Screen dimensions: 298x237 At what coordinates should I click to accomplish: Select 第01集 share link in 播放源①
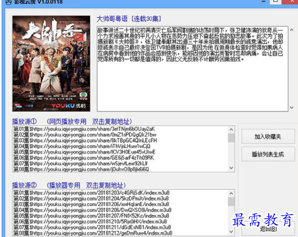point(84,129)
